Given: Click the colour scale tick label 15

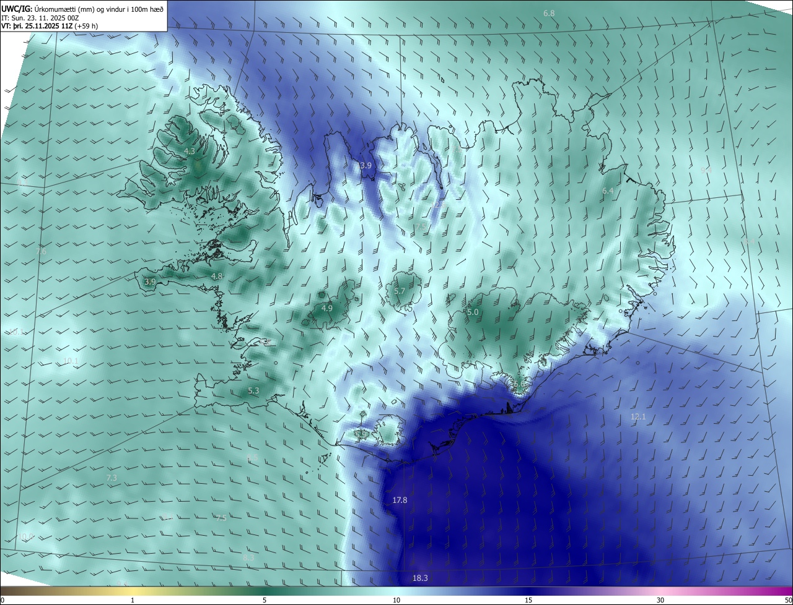Looking at the screenshot, I should [528, 600].
